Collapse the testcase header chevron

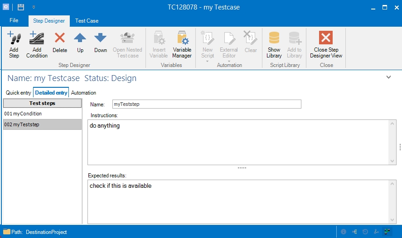[x=388, y=77]
